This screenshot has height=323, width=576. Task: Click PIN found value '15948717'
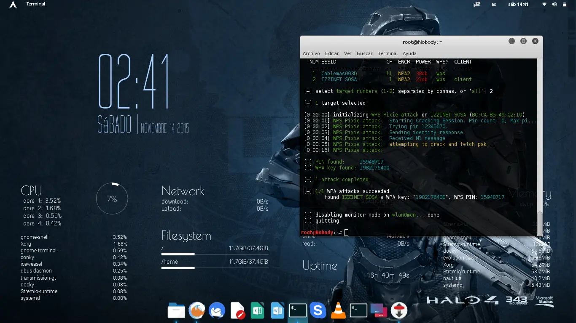coord(371,162)
